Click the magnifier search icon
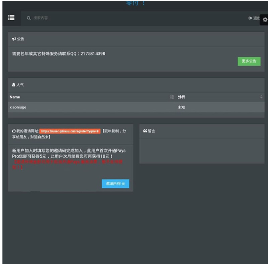The image size is (268, 264). click(29, 18)
